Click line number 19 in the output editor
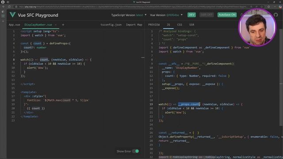 (x=151, y=104)
